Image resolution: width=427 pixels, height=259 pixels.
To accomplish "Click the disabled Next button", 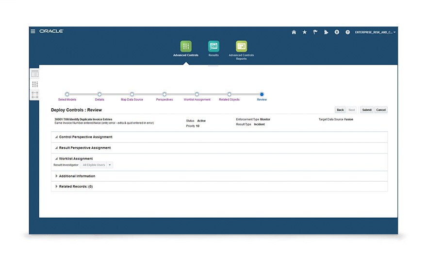I will click(352, 110).
